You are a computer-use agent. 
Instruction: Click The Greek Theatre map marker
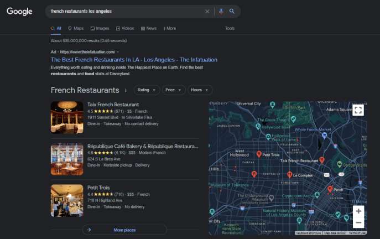[293, 119]
